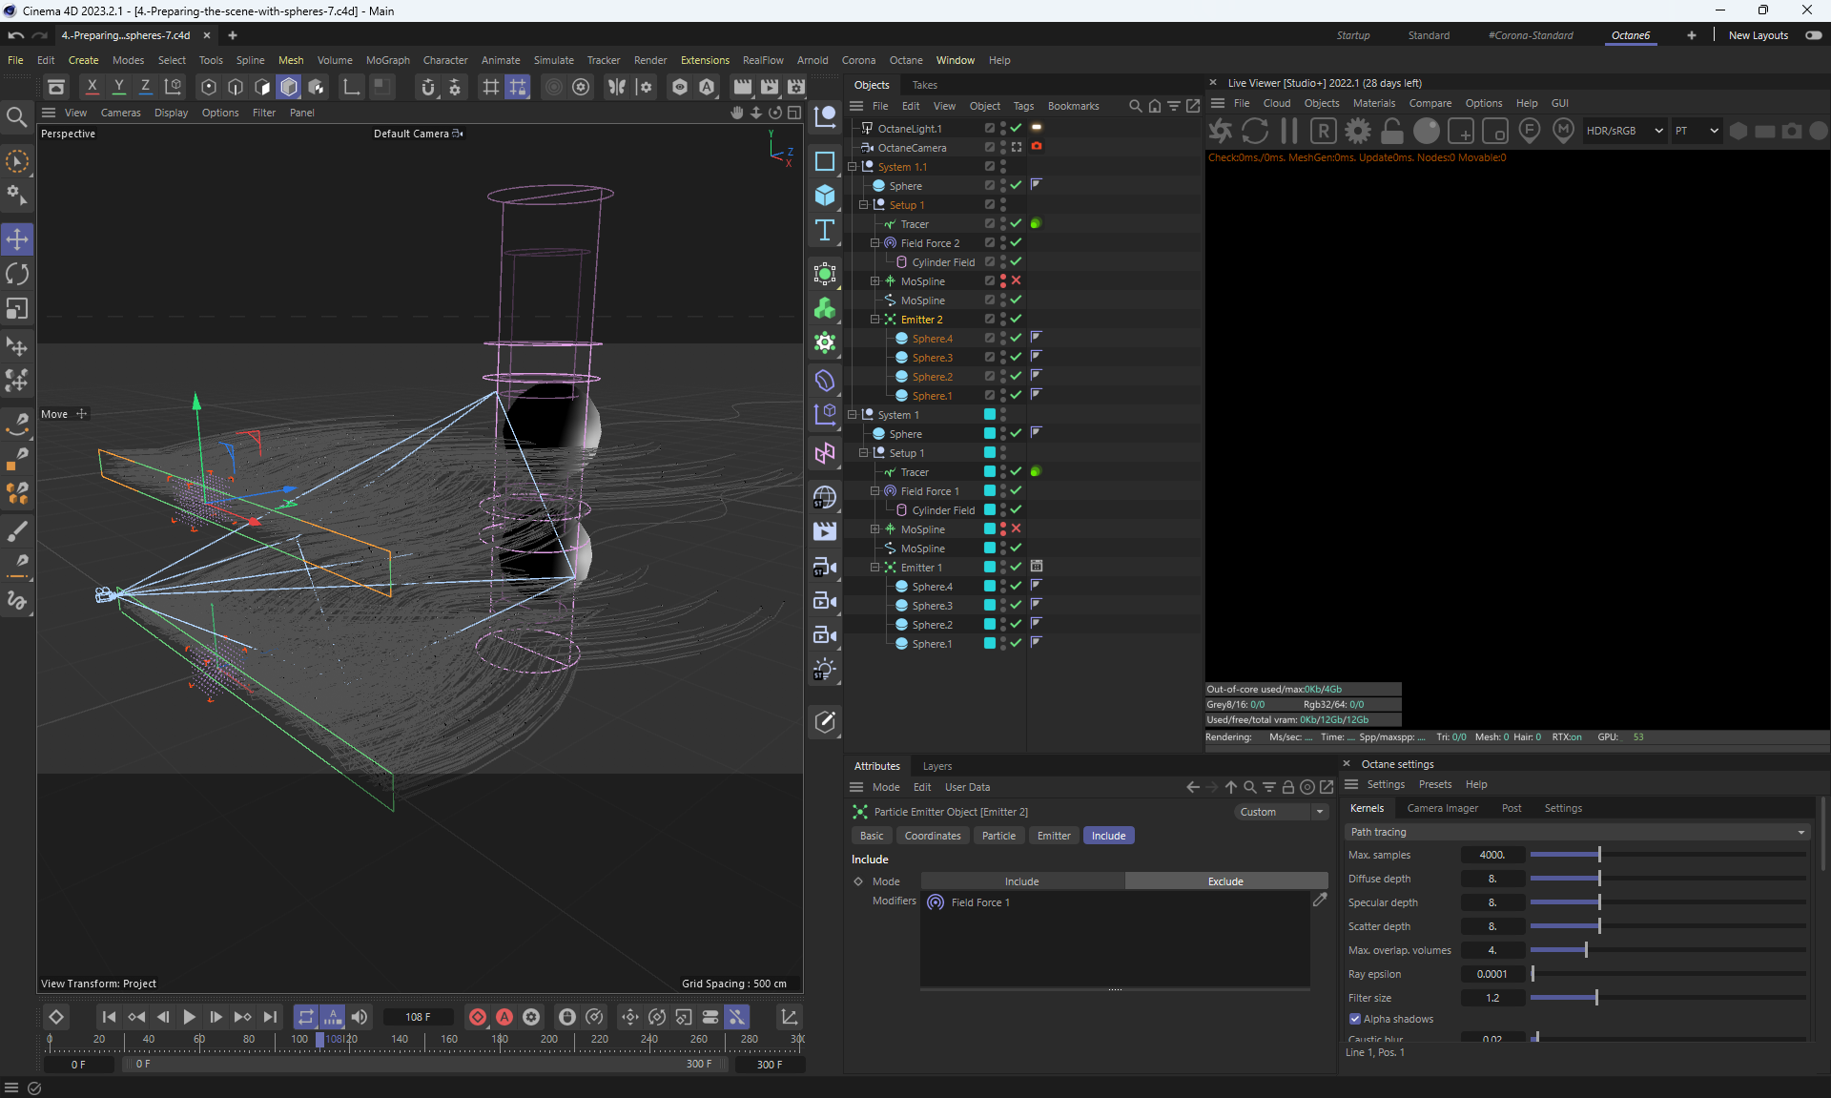Click the Text spline tool icon
Viewport: 1831px width, 1098px height.
[x=825, y=230]
